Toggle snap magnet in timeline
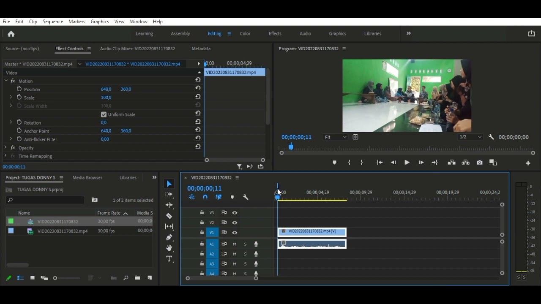 pos(205,197)
